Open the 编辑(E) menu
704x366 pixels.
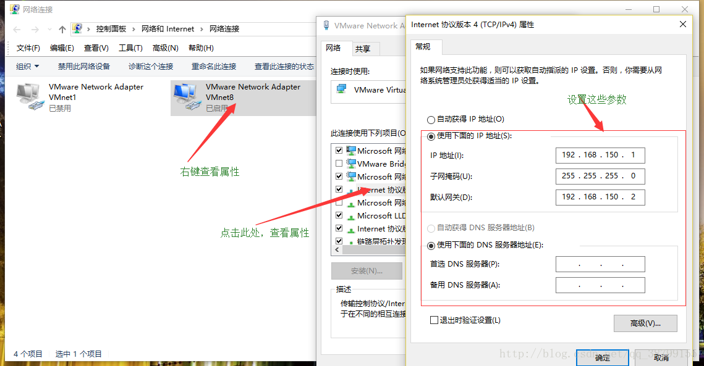tap(62, 48)
